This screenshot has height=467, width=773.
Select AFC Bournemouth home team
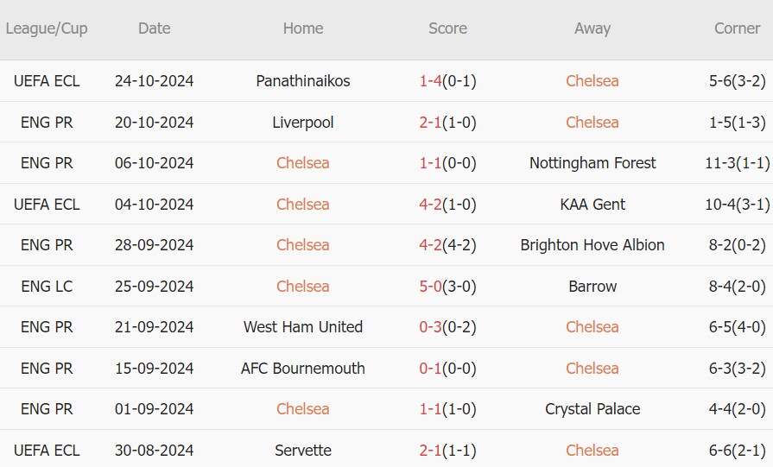click(303, 369)
